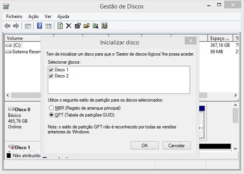The height and width of the screenshot is (174, 244).
Task: Click up arrow of disk pane scrollbar
Action: coord(235,105)
